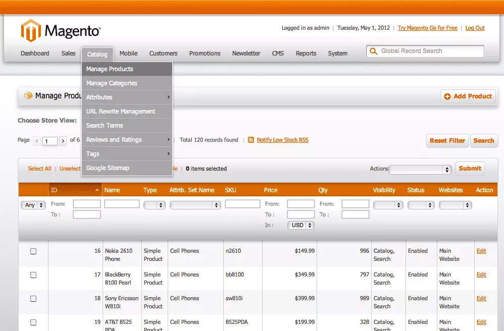Tick the Sony Ericsson W810i checkbox
The image size is (504, 331).
(33, 299)
